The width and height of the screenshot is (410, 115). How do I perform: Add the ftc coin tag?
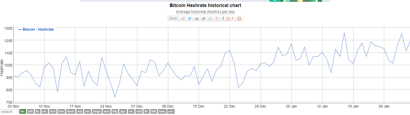click(x=146, y=111)
